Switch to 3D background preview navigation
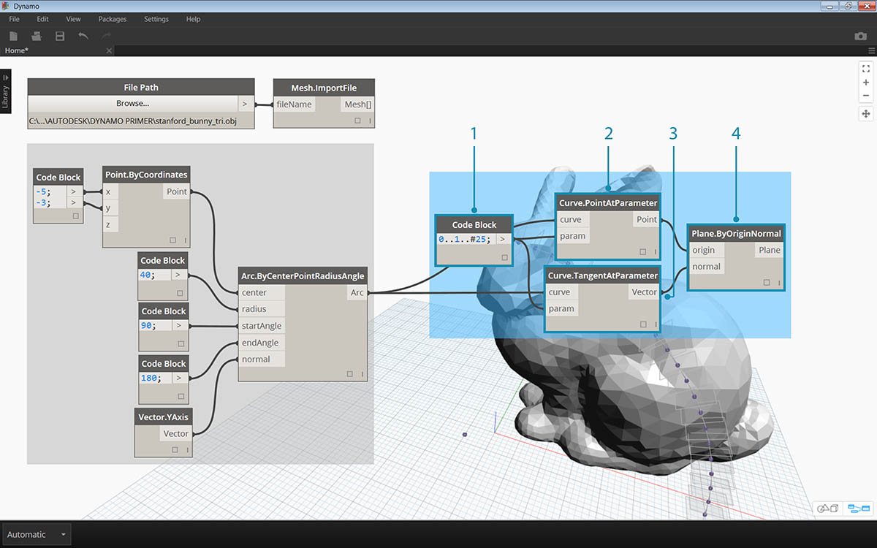 827,508
